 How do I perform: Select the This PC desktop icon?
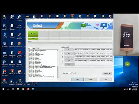[x=5, y=35]
